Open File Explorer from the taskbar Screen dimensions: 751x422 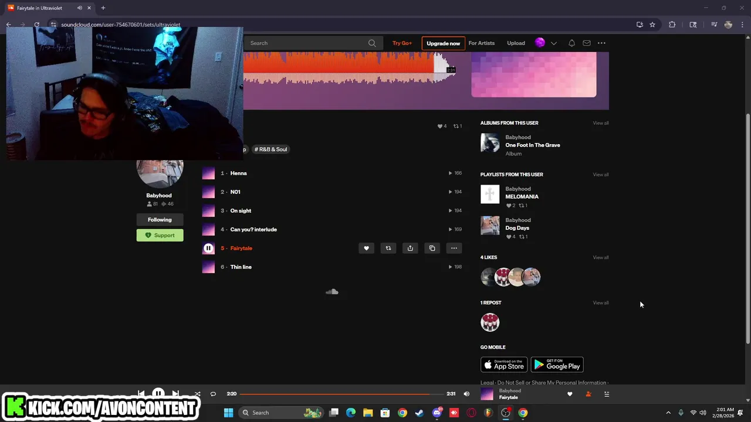click(368, 413)
